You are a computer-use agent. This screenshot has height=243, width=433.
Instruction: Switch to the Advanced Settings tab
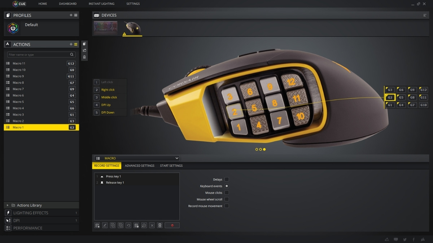coord(140,166)
